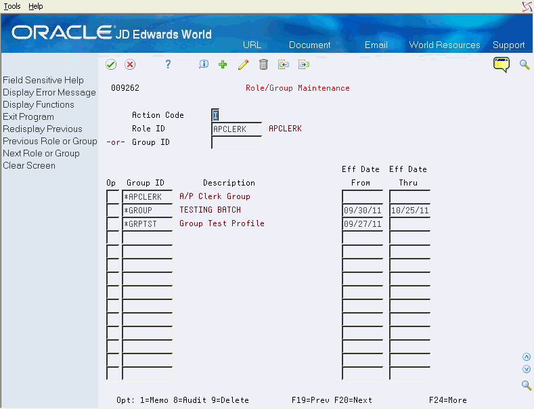Image resolution: width=534 pixels, height=409 pixels.
Task: Open the Email link in header
Action: click(376, 45)
